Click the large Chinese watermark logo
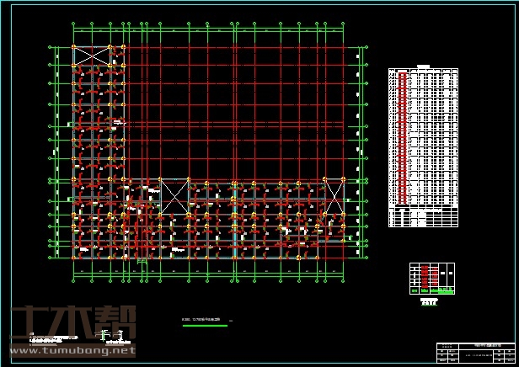This screenshot has height=367, width=519. (x=71, y=322)
